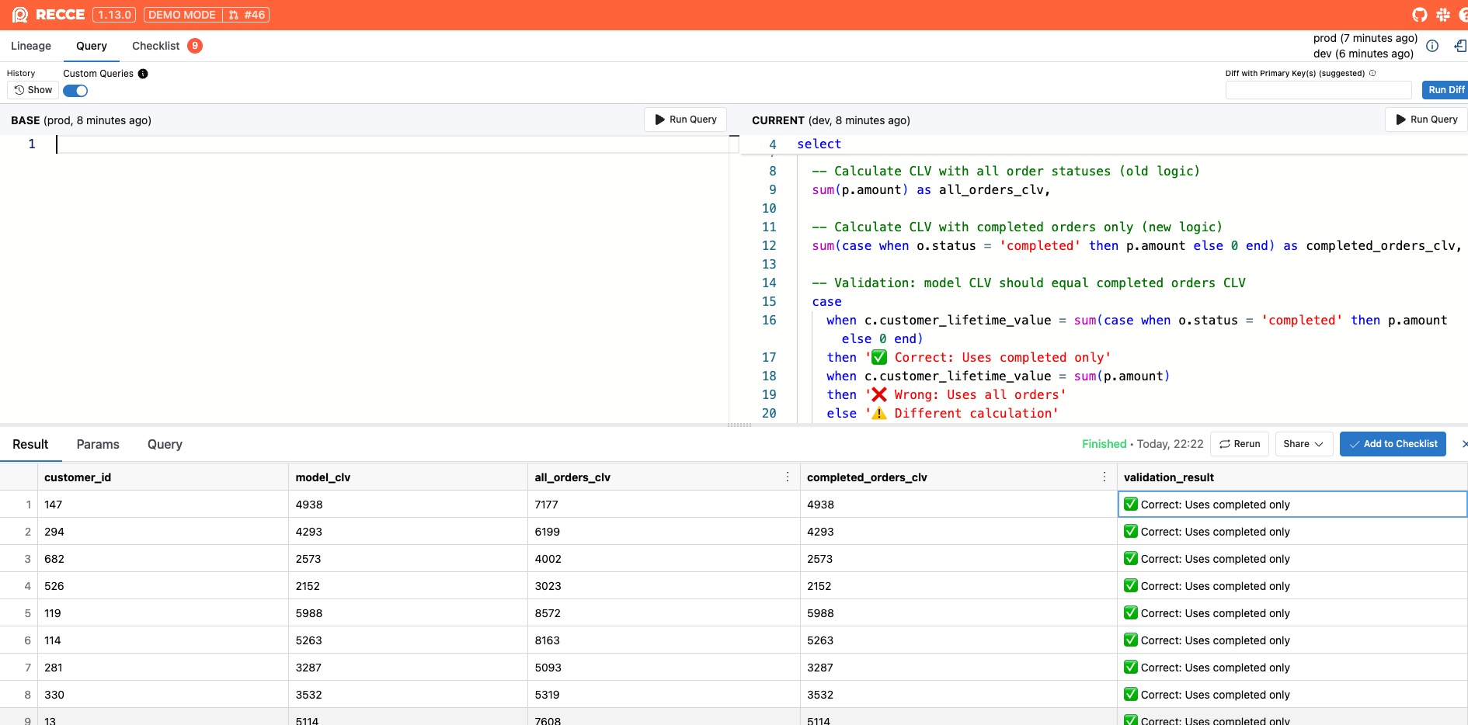Screen dimensions: 1468x725
Task: Click the RECCE logo icon
Action: (x=20, y=15)
